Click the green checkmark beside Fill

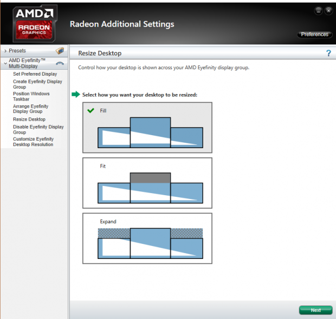tap(91, 110)
